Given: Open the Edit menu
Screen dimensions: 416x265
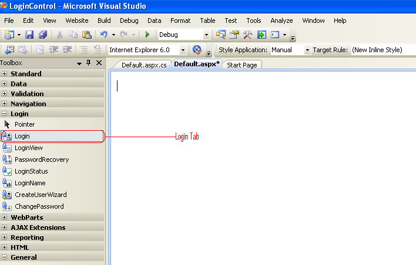Looking at the screenshot, I should click(x=28, y=21).
